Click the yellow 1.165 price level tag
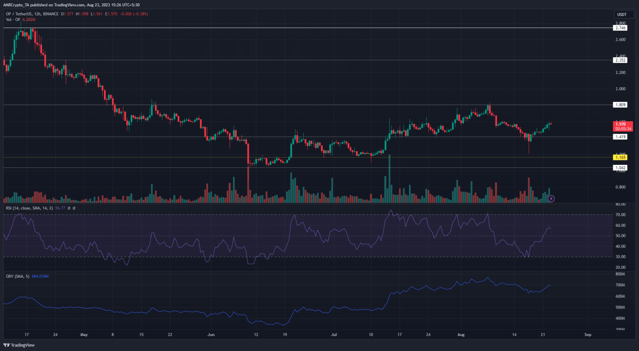The image size is (639, 351). (620, 157)
